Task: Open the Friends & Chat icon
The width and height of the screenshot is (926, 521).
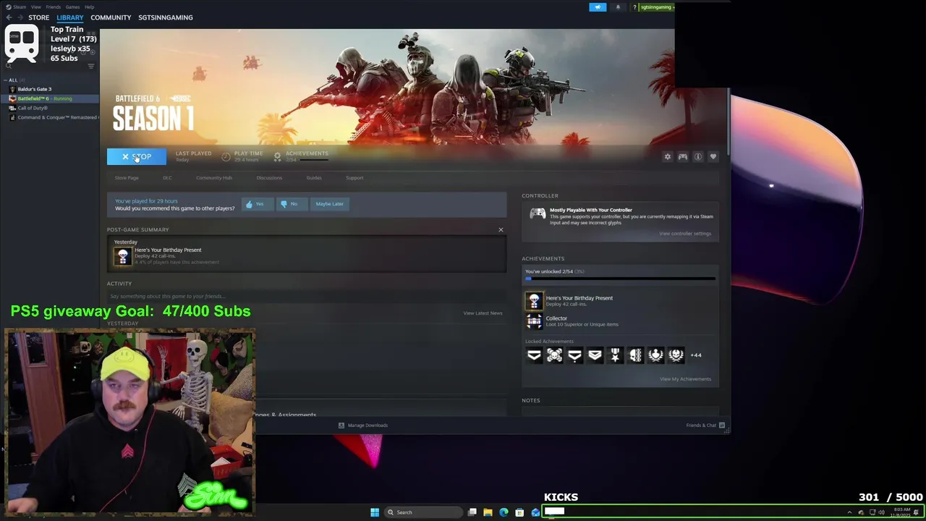Action: 721,425
